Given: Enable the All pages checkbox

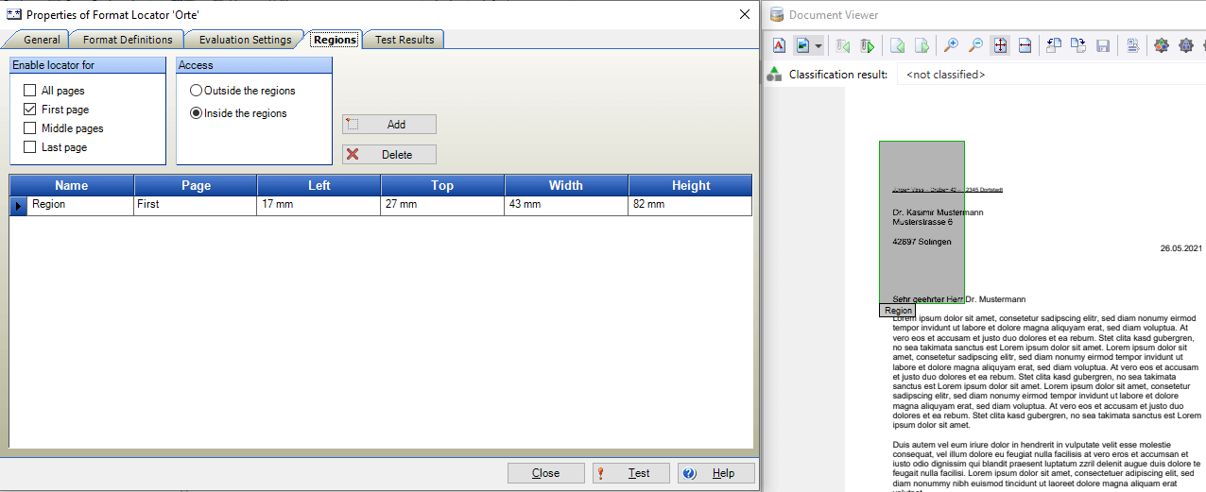Looking at the screenshot, I should click(x=30, y=91).
